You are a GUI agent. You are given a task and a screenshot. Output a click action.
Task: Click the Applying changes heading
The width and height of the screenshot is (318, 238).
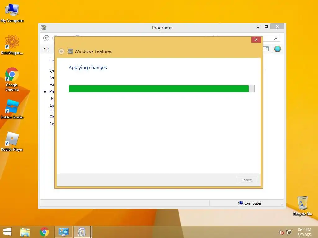[88, 67]
